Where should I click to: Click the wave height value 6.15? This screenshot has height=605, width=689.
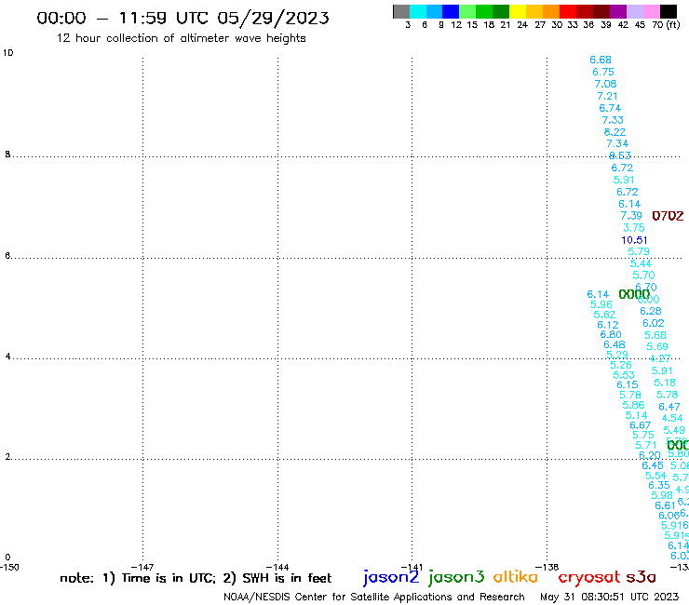(628, 384)
